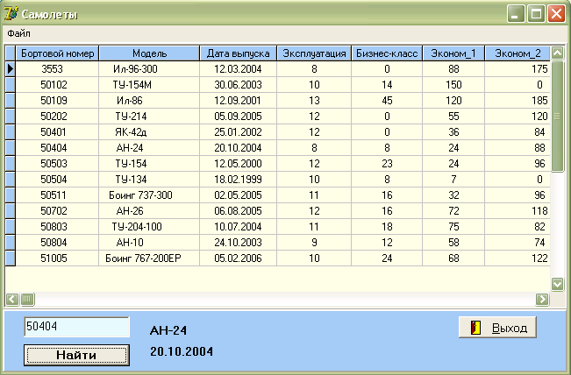Click the door icon on Выход button
This screenshot has height=375, width=571.
click(x=476, y=328)
